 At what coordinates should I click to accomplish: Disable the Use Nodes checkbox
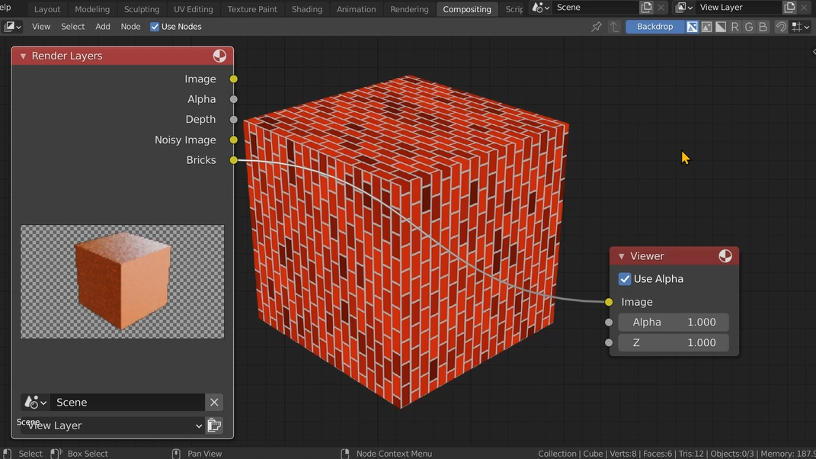(154, 26)
